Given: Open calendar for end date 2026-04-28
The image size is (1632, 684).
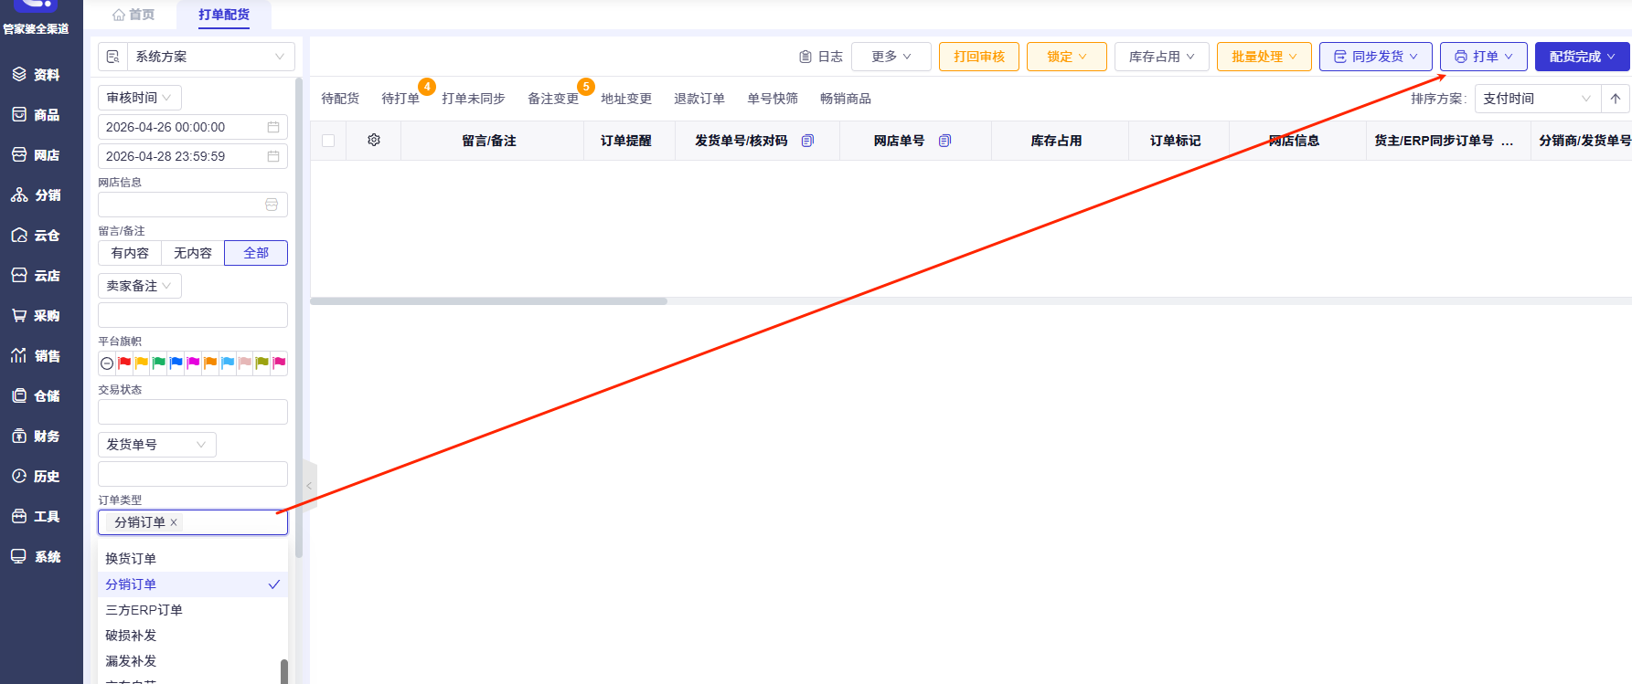Looking at the screenshot, I should (x=273, y=156).
